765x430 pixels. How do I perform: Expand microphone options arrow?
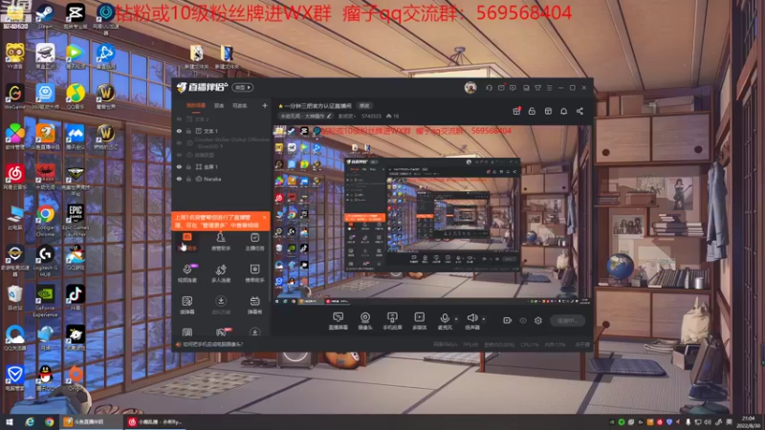coord(456,319)
